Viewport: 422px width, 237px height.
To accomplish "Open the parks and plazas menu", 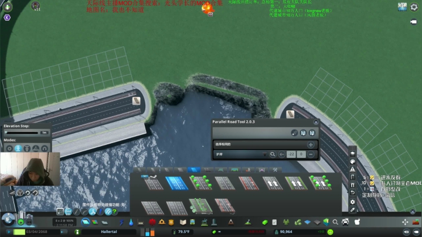I will [205, 222].
